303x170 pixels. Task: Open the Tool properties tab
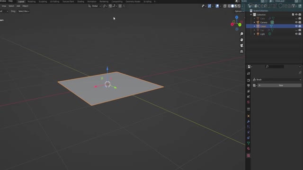click(x=249, y=74)
